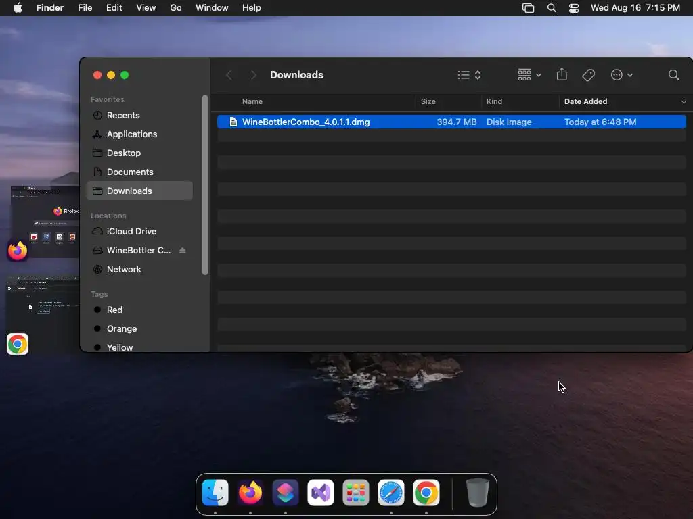693x519 pixels.
Task: Open Network in sidebar
Action: pos(139,269)
